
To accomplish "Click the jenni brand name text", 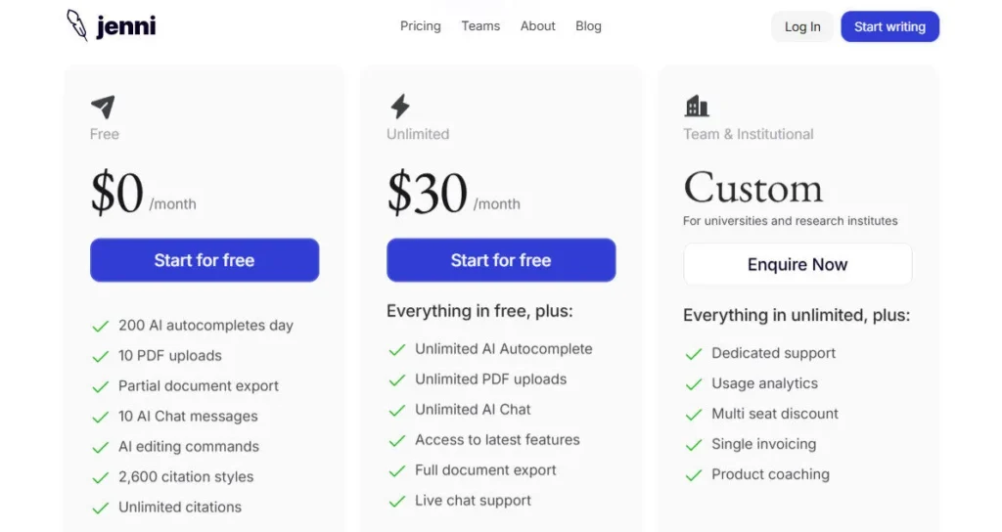I will (126, 26).
